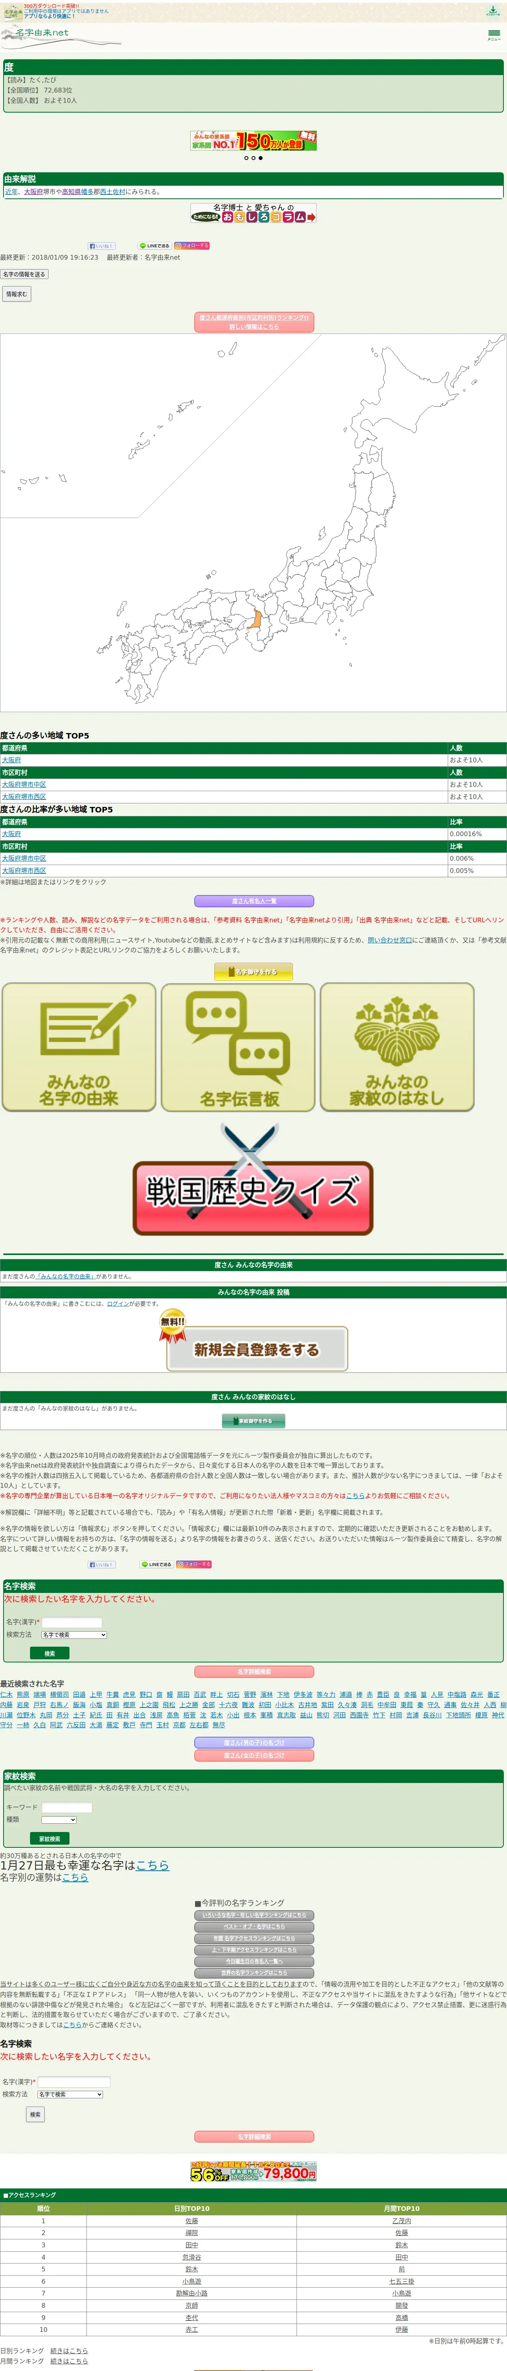Open 続きはこちら next to 日別ランキング

pyautogui.click(x=69, y=2351)
